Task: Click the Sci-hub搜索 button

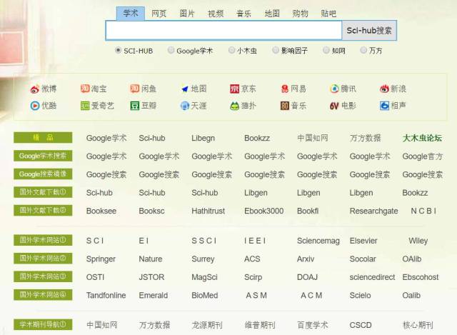Action: click(369, 30)
